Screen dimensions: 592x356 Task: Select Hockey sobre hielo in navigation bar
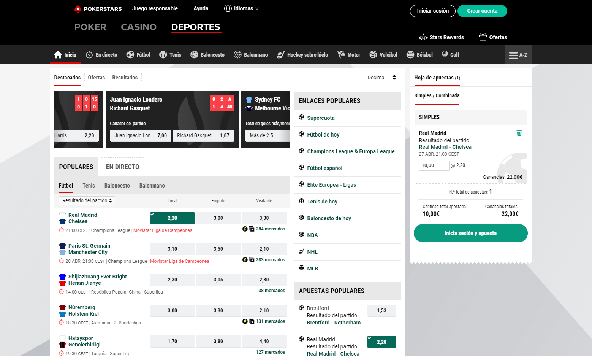tap(302, 55)
